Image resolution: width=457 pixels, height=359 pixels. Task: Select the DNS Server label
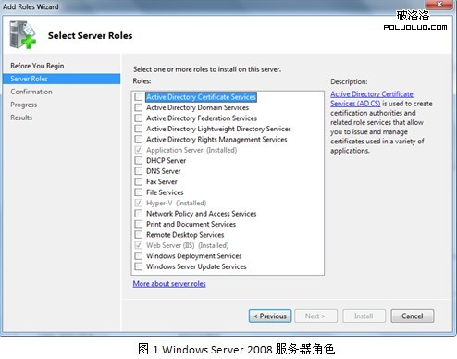pyautogui.click(x=163, y=171)
